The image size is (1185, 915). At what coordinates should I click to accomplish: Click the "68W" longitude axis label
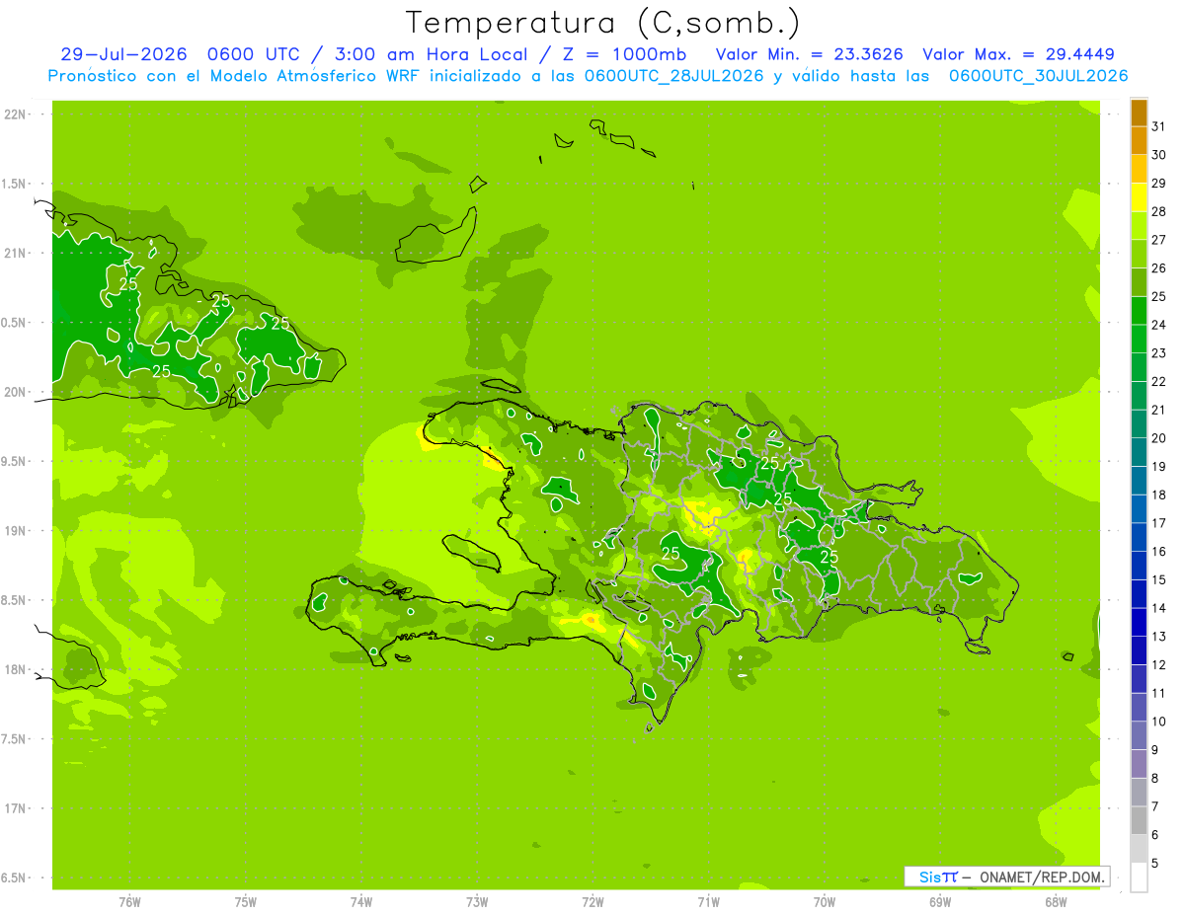[x=1056, y=901]
